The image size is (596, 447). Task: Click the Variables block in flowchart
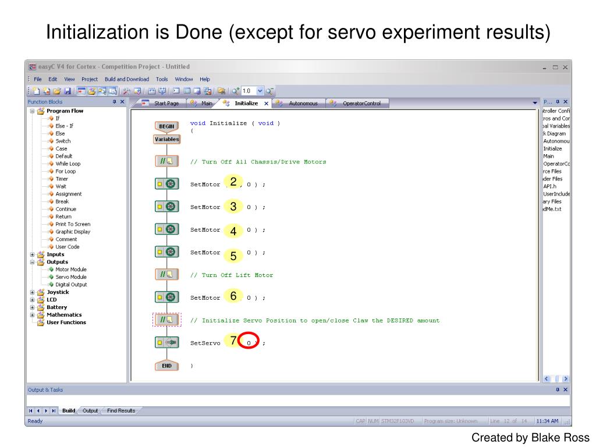point(167,139)
